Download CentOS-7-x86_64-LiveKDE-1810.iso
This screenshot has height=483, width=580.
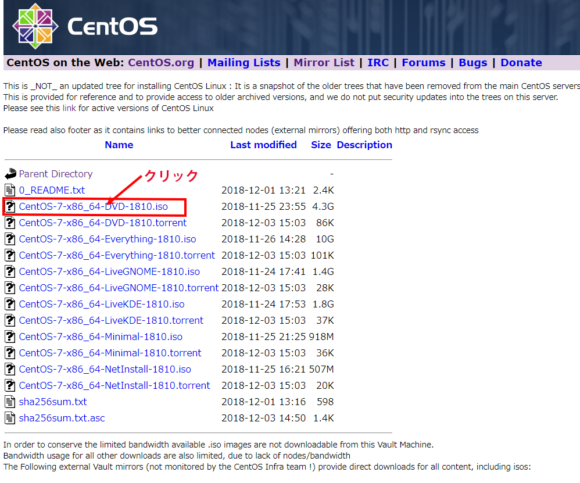click(x=102, y=304)
